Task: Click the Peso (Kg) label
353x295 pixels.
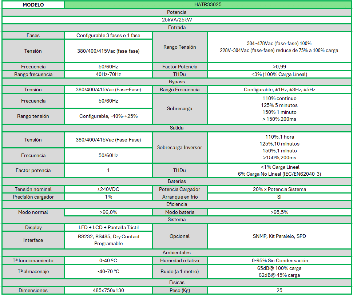Action: coord(180,290)
